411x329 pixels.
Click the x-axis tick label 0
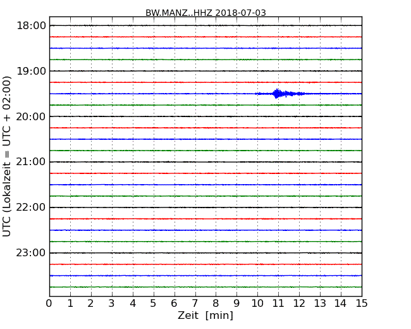pos(49,303)
